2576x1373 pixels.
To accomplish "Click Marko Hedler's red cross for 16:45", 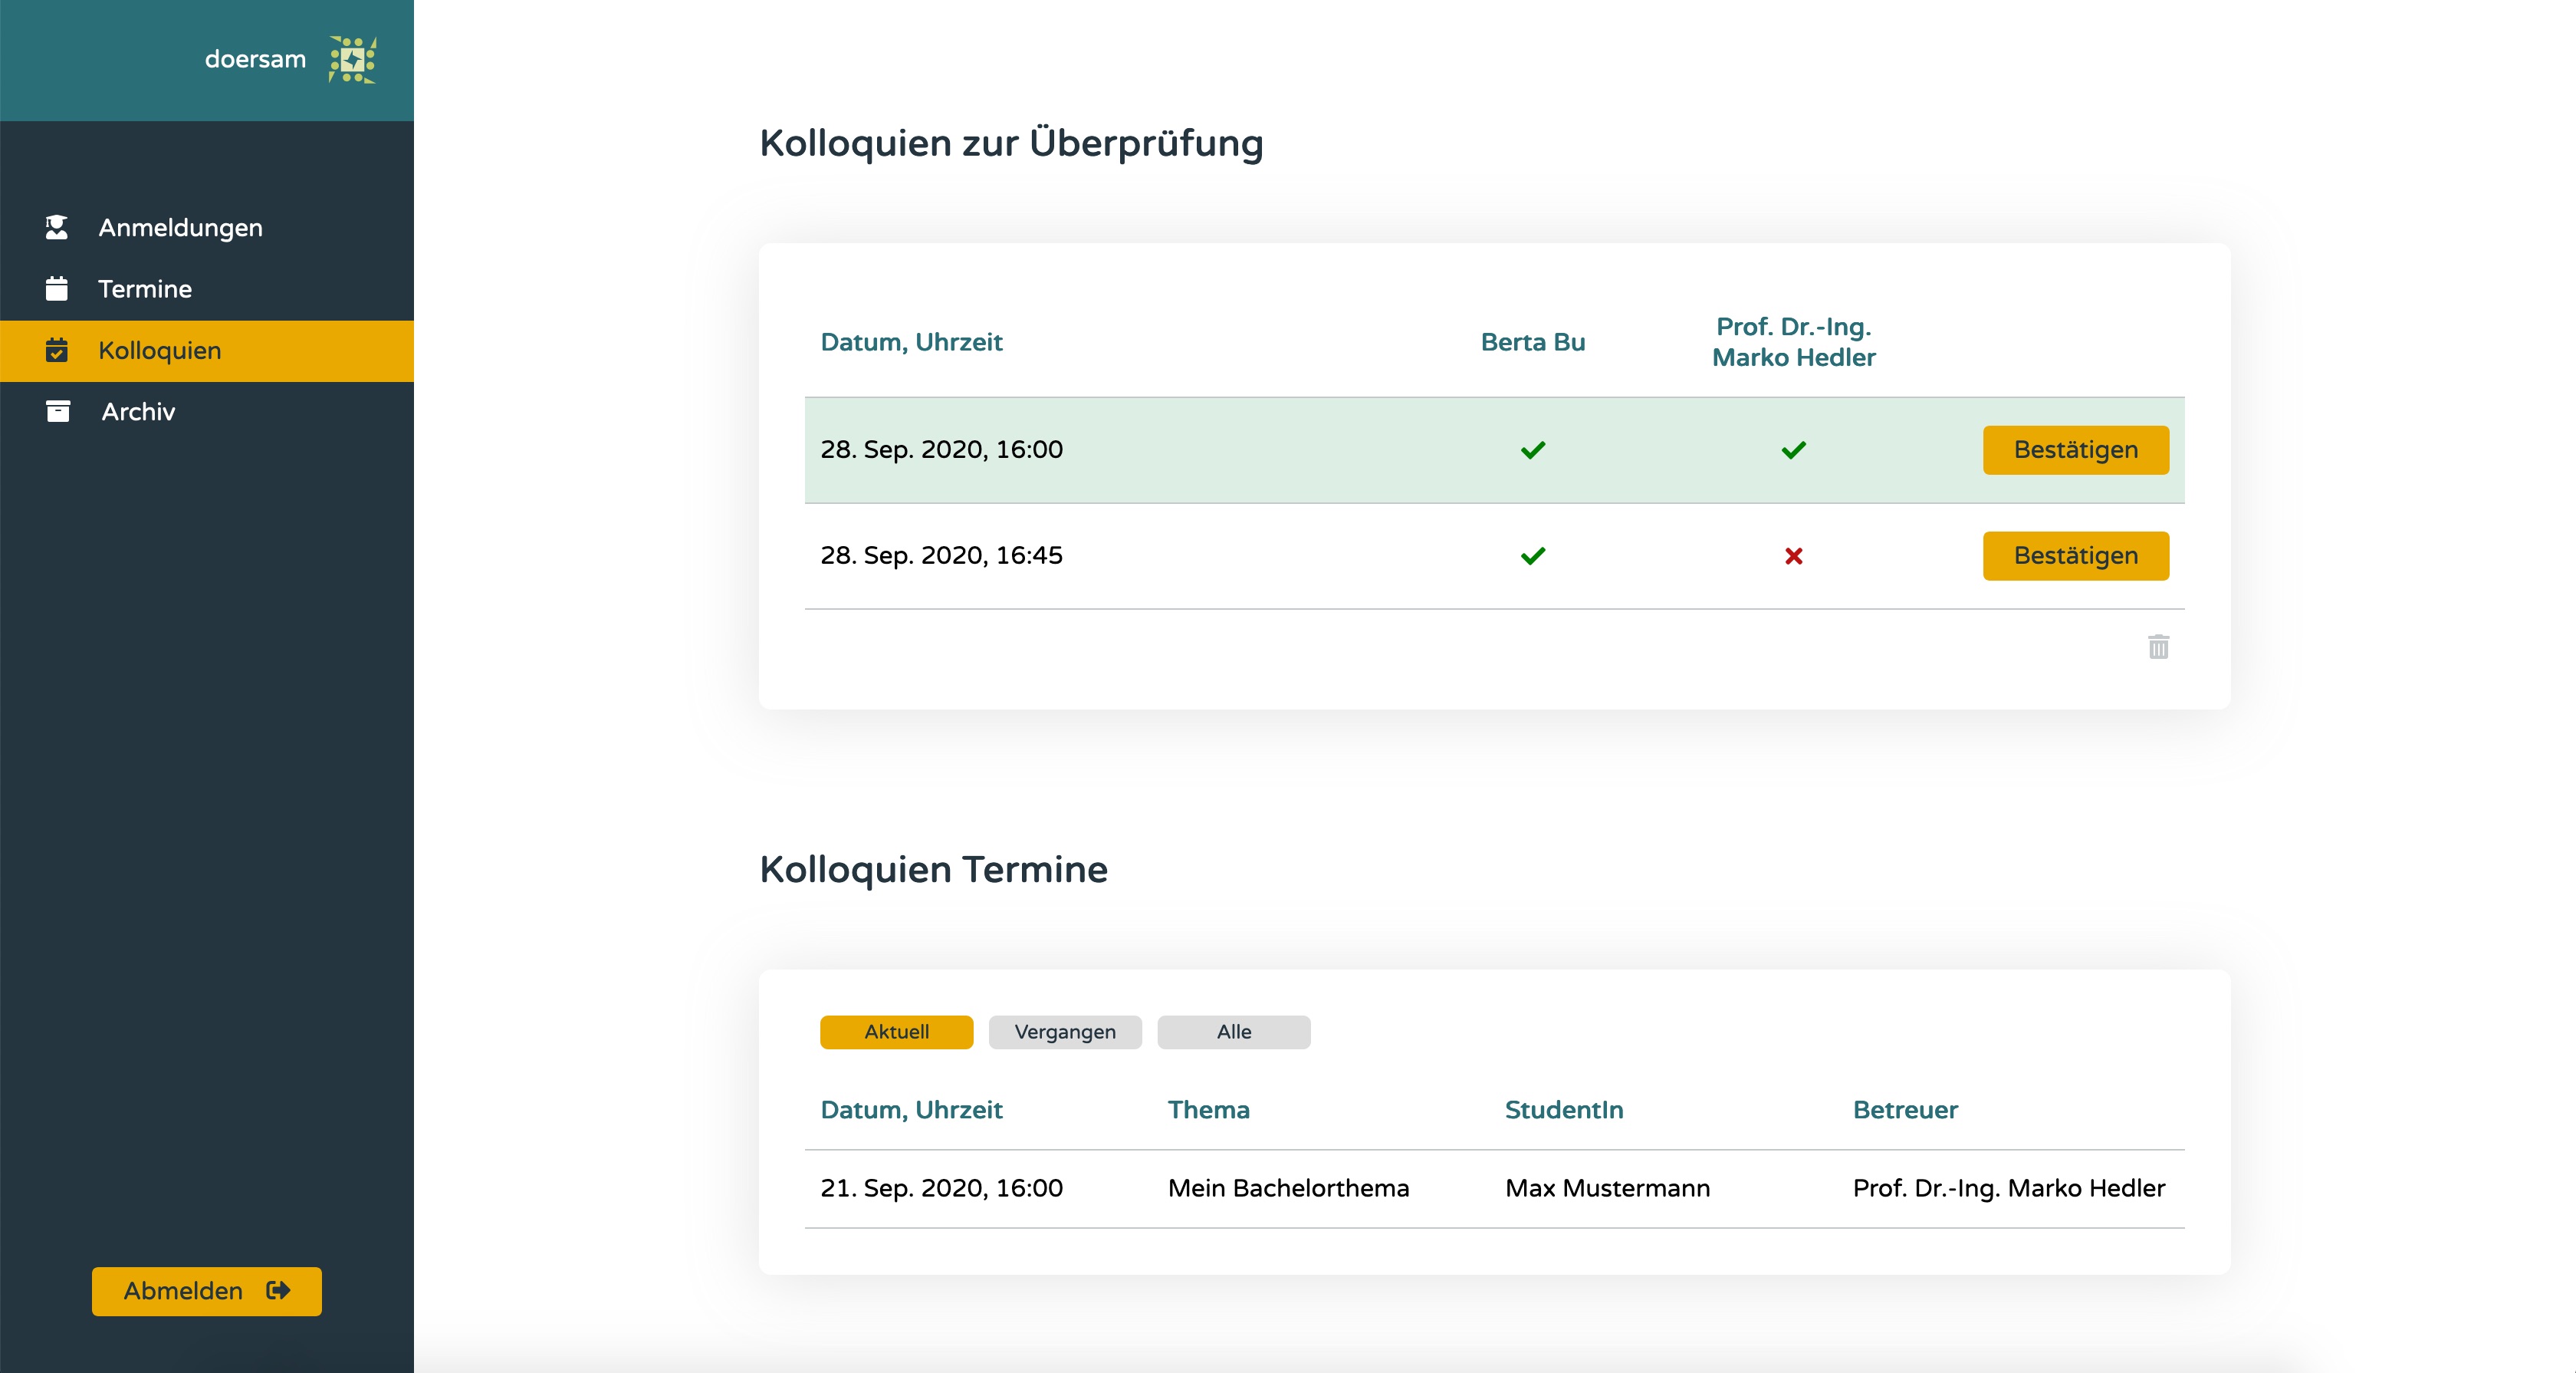I will [x=1793, y=555].
